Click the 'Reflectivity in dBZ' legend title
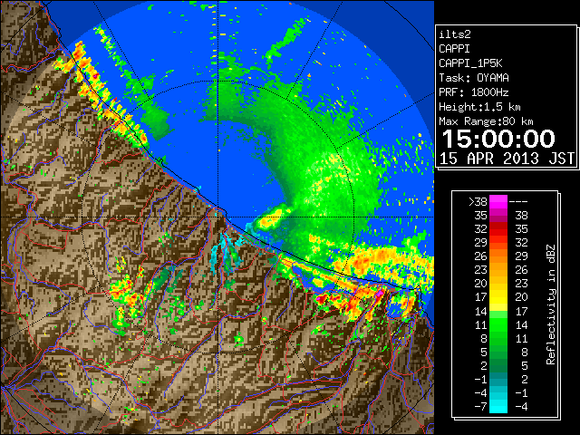The height and width of the screenshot is (435, 580). tap(551, 304)
